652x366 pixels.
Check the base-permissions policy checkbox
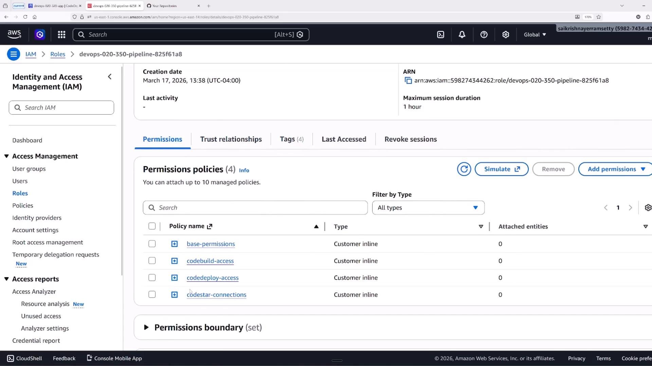152,244
